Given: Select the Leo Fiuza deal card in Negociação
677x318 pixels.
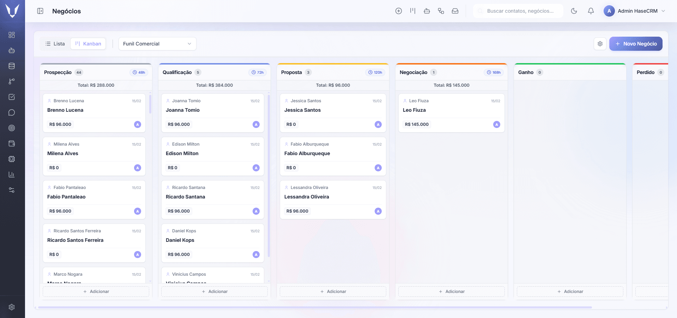Looking at the screenshot, I should 451,113.
